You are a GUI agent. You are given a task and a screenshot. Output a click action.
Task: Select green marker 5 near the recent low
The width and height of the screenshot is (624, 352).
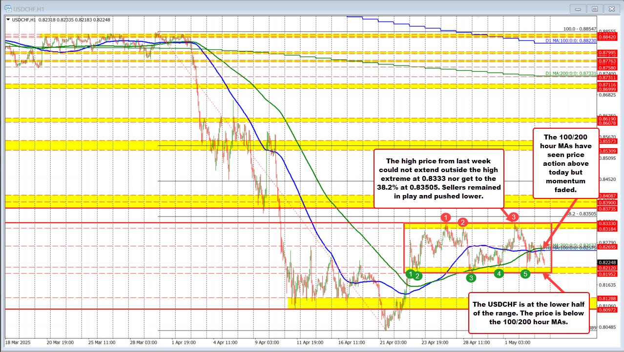coord(525,274)
